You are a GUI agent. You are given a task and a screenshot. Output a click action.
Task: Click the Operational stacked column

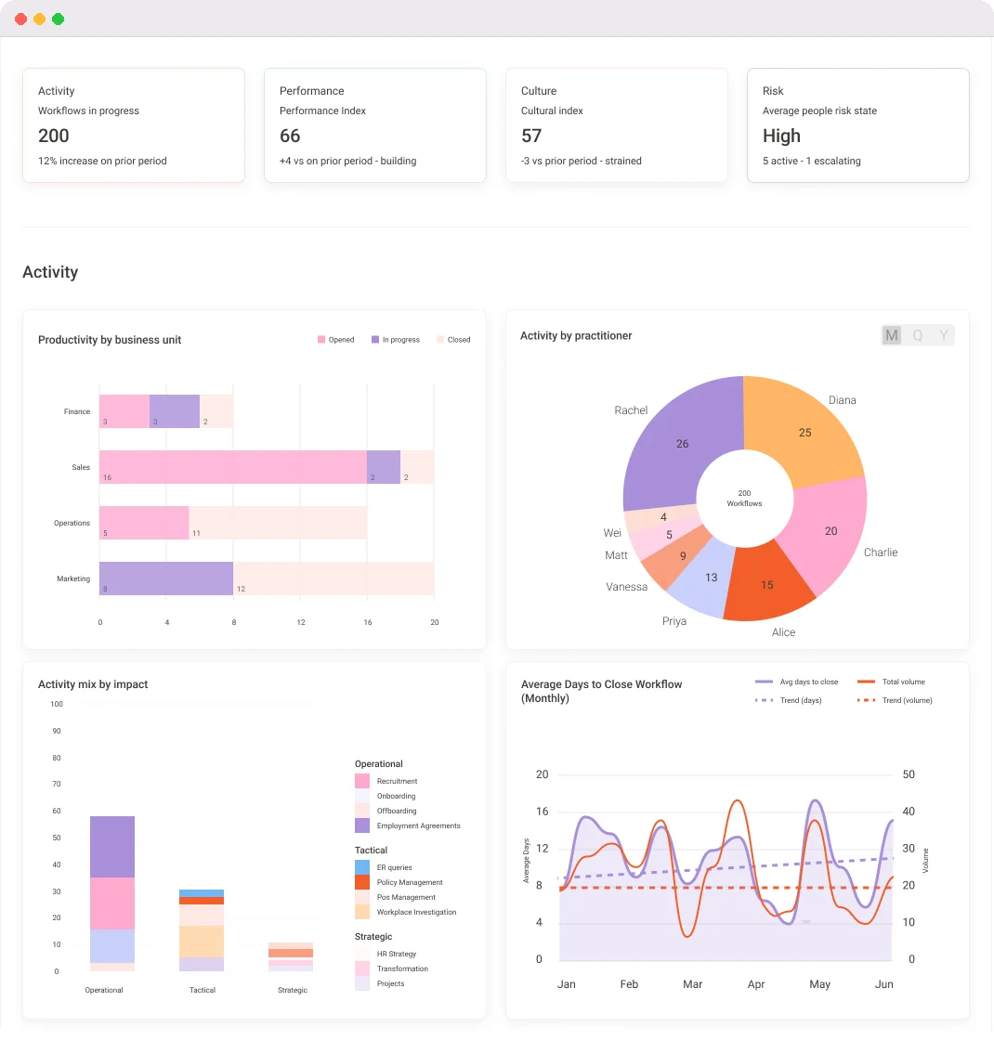tap(112, 893)
